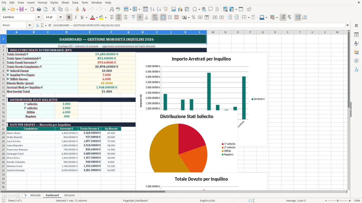Viewport: 362px width, 203px height.
Task: Switch to the Morosità sheet tab
Action: [x=35, y=195]
